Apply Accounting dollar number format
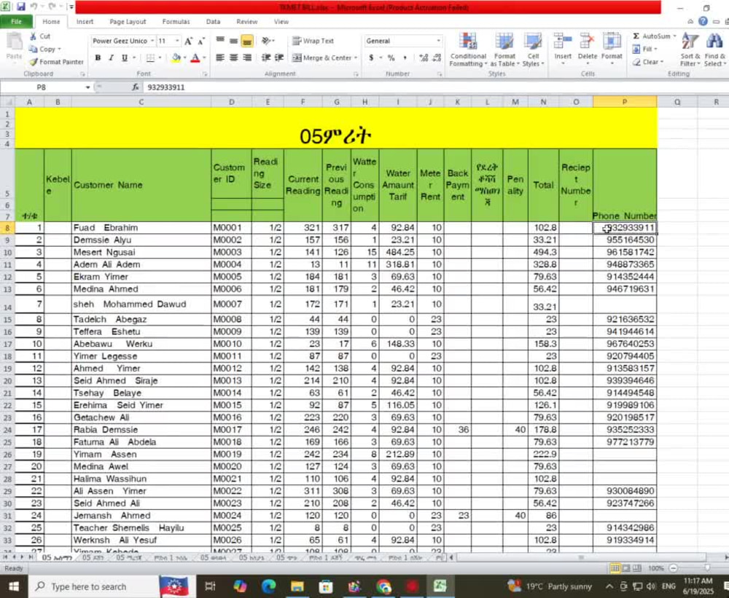Viewport: 729px width, 598px height. tap(371, 58)
